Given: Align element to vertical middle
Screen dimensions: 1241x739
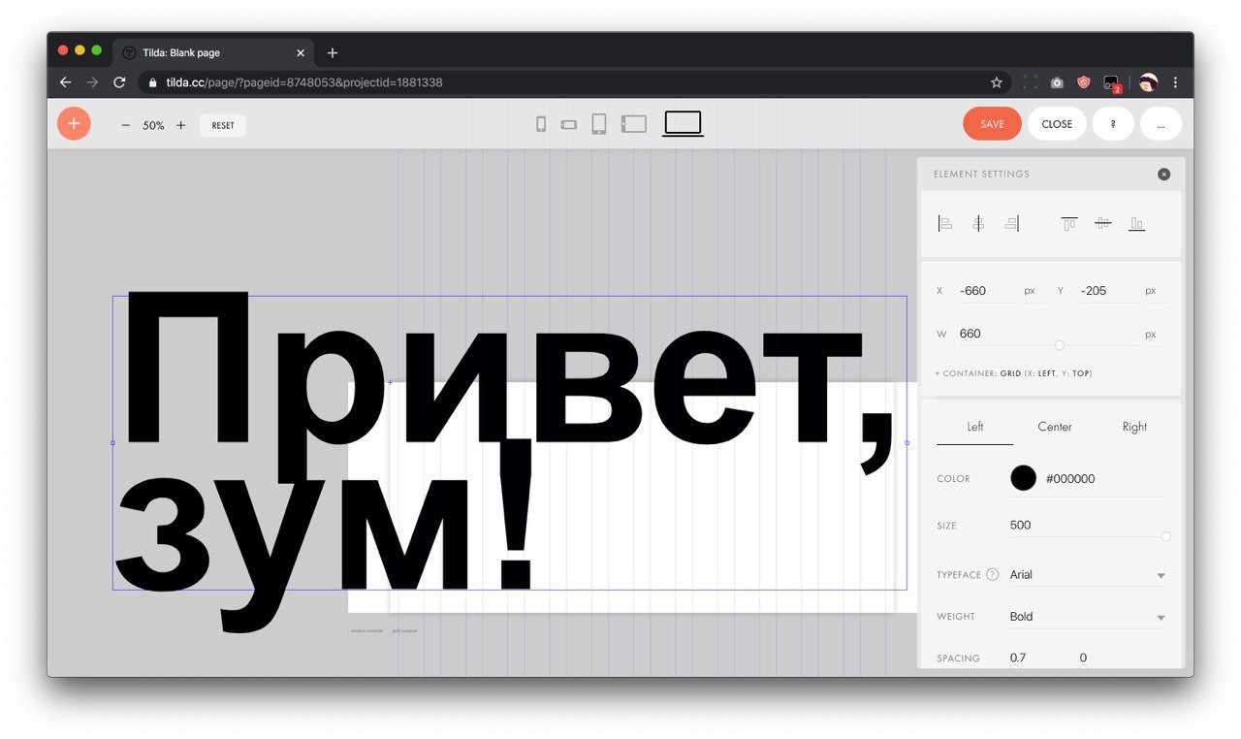Looking at the screenshot, I should click(x=1102, y=224).
